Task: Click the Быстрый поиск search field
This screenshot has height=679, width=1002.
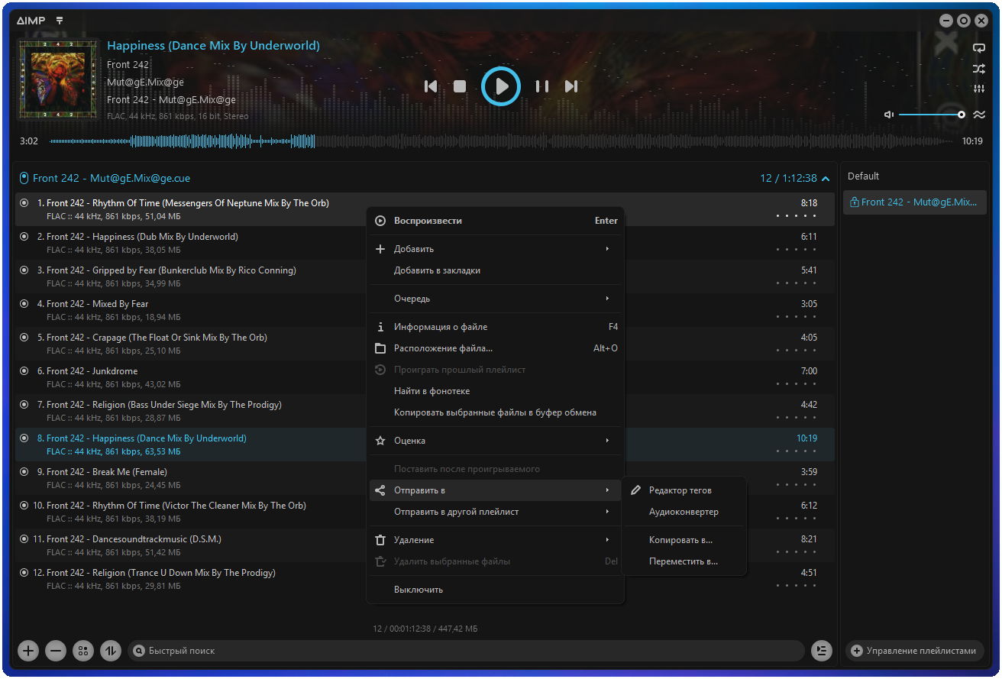Action: point(466,651)
